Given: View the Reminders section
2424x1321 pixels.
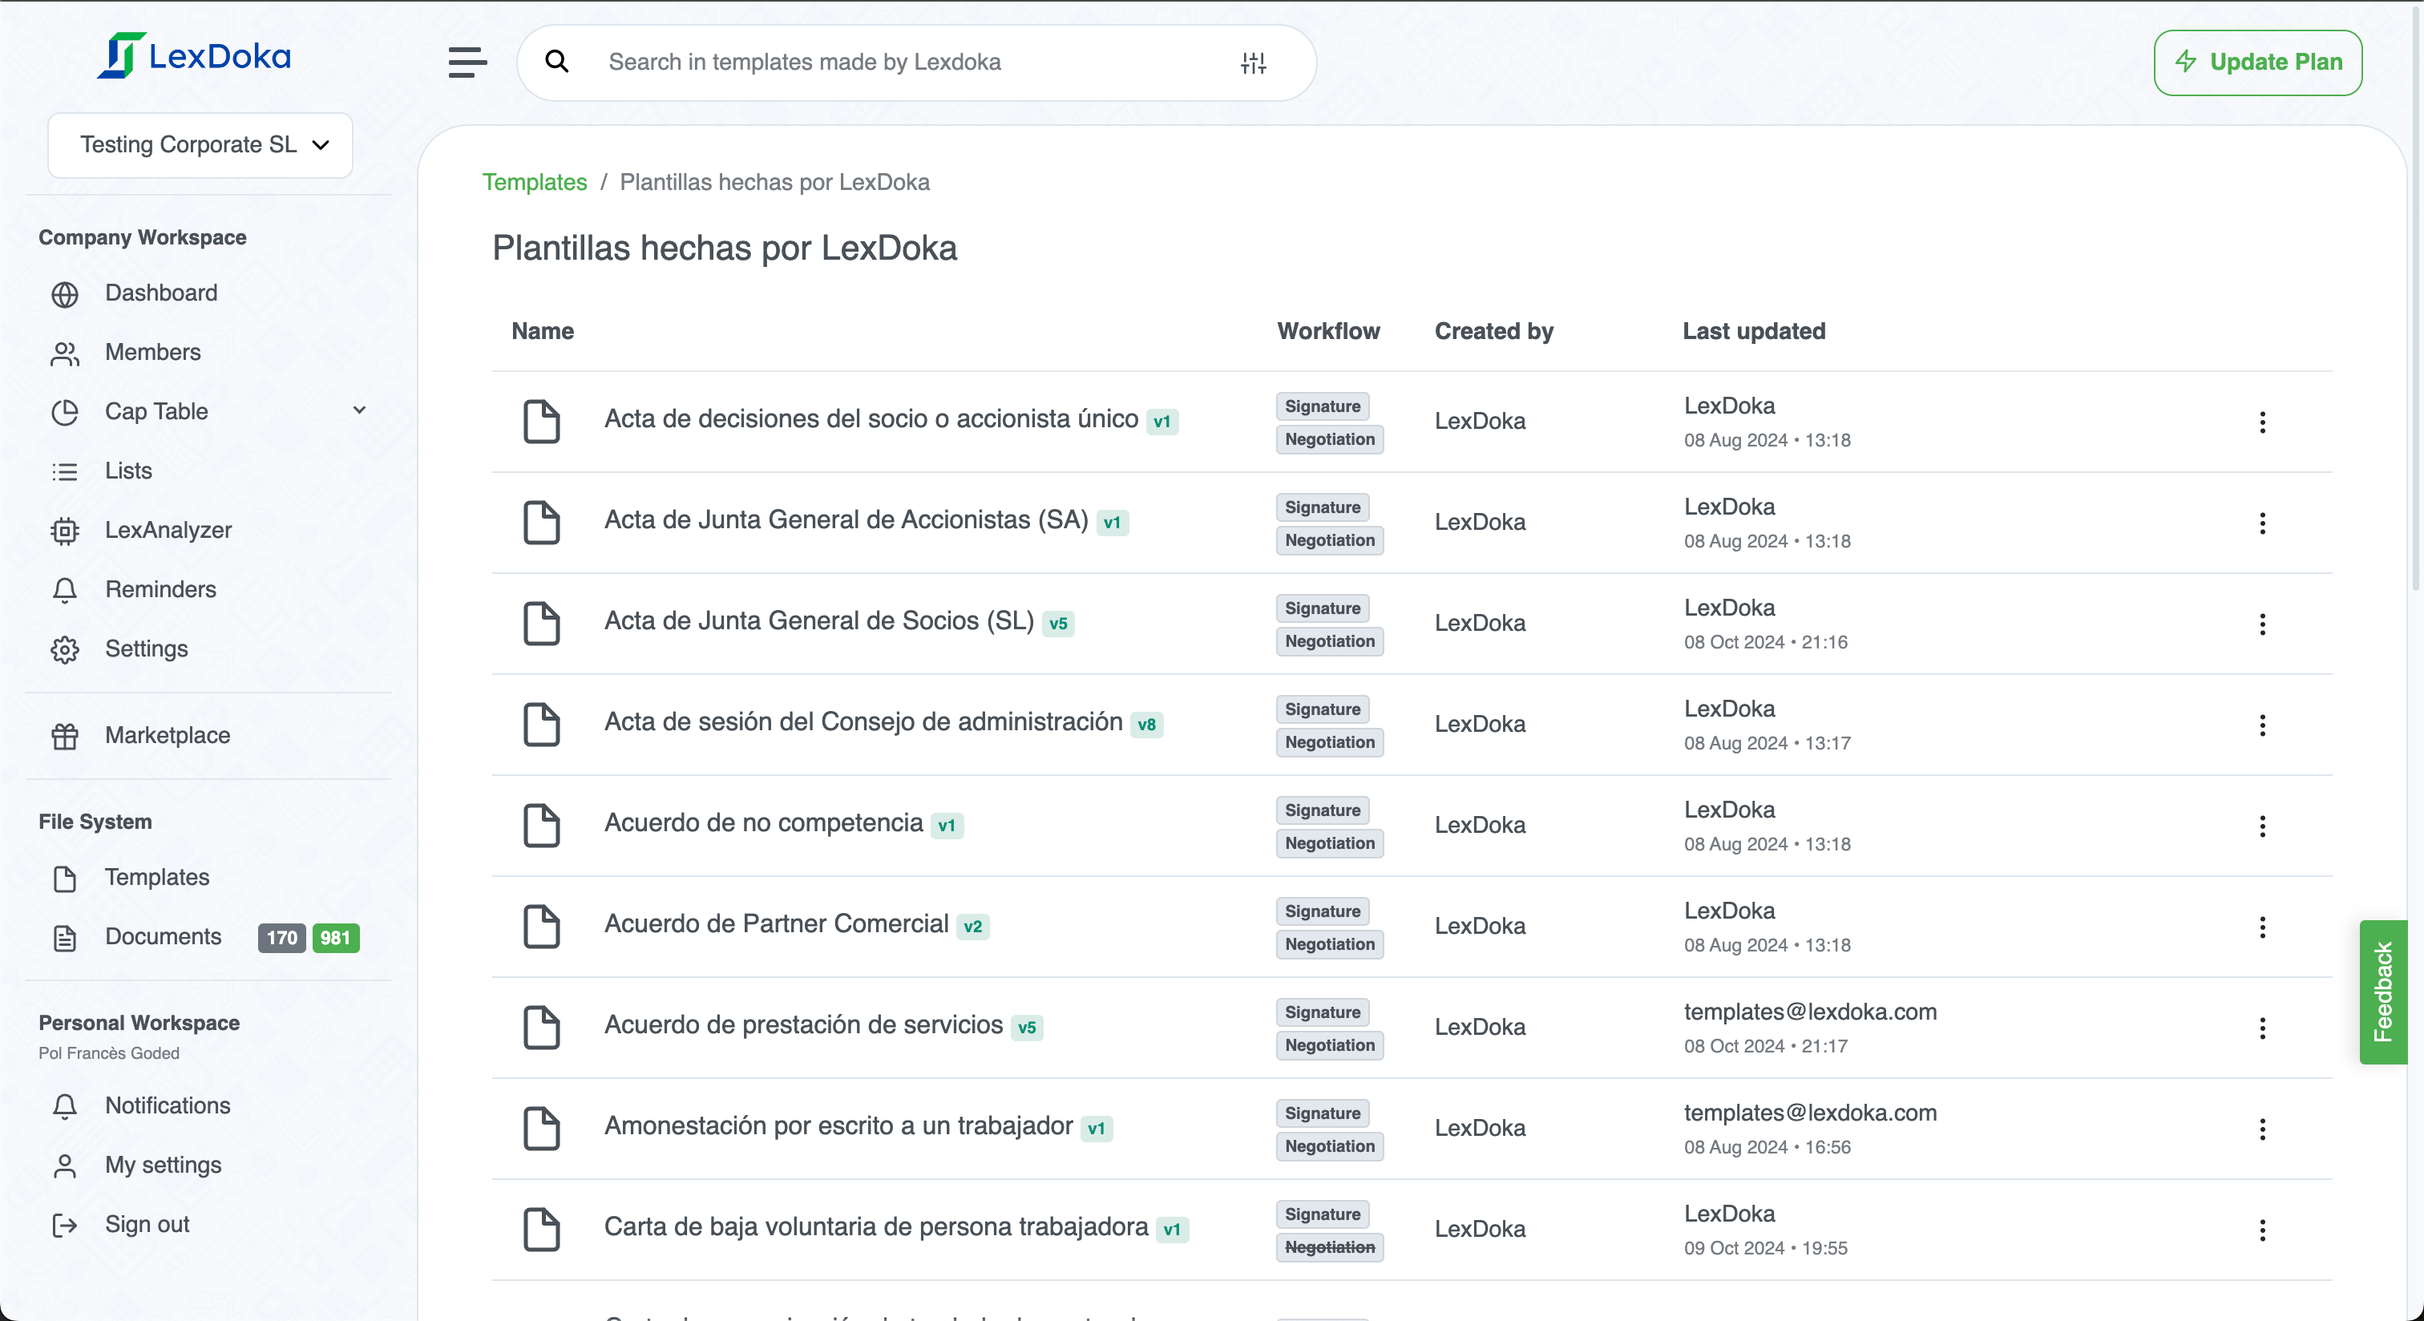Looking at the screenshot, I should point(161,589).
